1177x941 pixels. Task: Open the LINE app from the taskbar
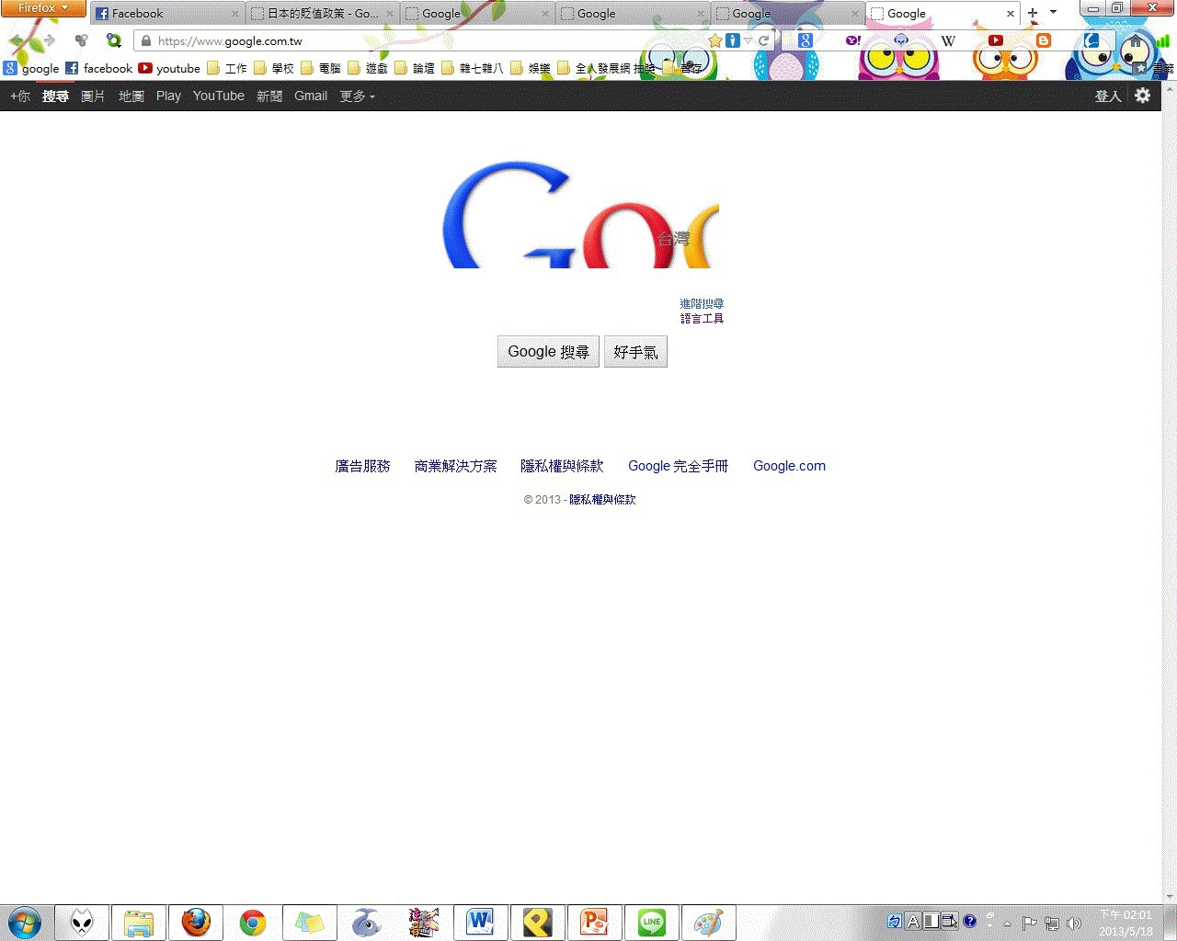652,922
